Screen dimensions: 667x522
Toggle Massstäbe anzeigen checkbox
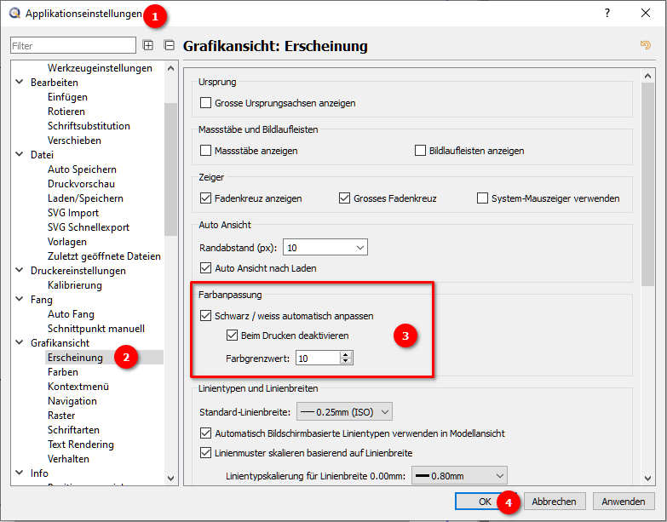pos(205,151)
